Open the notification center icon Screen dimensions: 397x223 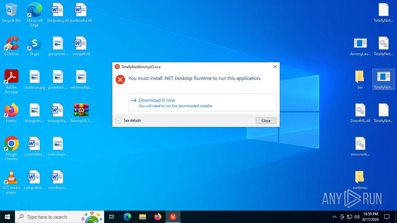(387, 217)
